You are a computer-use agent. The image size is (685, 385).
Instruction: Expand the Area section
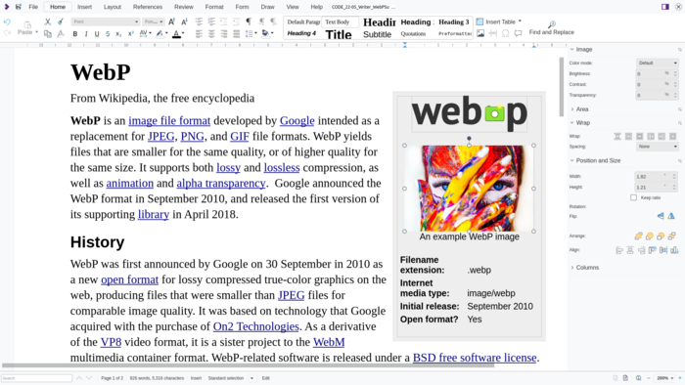click(582, 109)
